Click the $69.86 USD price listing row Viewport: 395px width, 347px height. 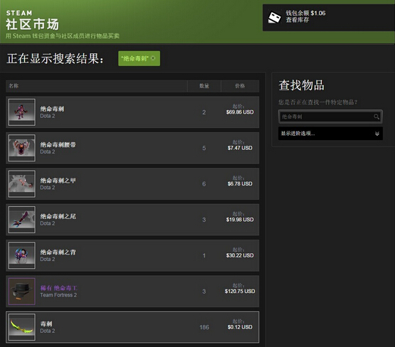click(x=133, y=112)
